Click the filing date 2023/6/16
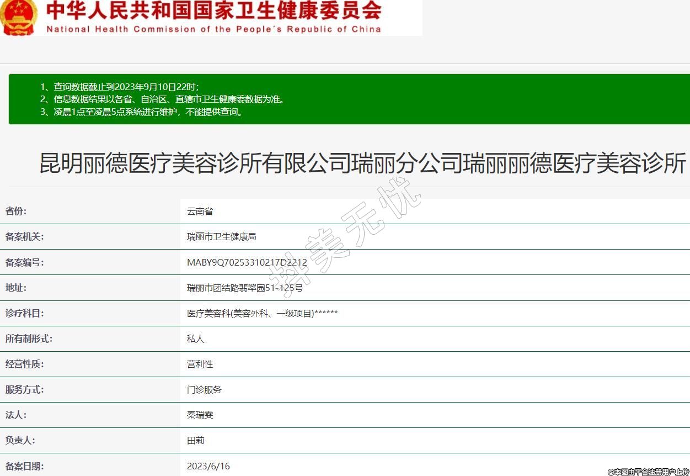This screenshot has height=476, width=690. click(x=208, y=466)
